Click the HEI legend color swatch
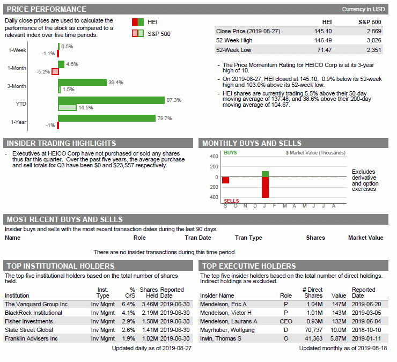 click(x=138, y=23)
